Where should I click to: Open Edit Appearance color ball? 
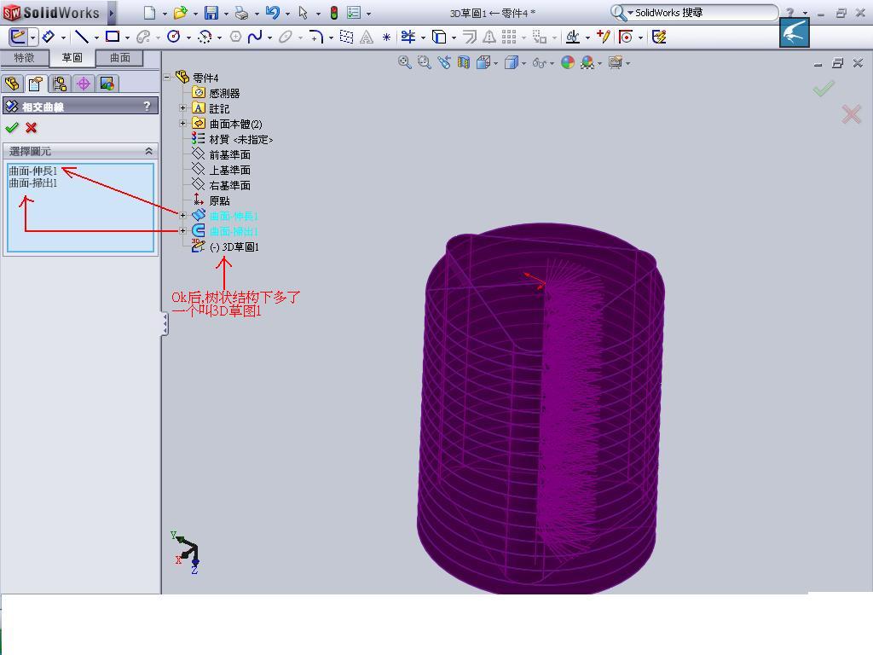(567, 62)
